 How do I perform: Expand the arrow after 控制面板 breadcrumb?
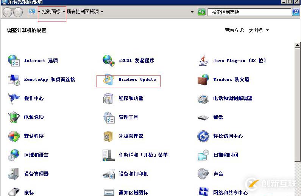64,12
